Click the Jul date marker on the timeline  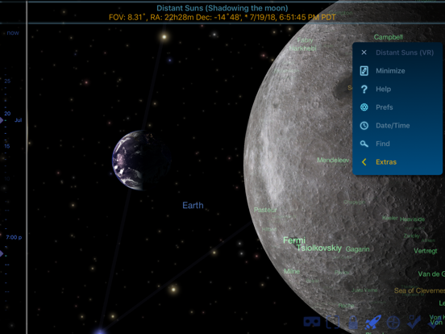pyautogui.click(x=19, y=120)
